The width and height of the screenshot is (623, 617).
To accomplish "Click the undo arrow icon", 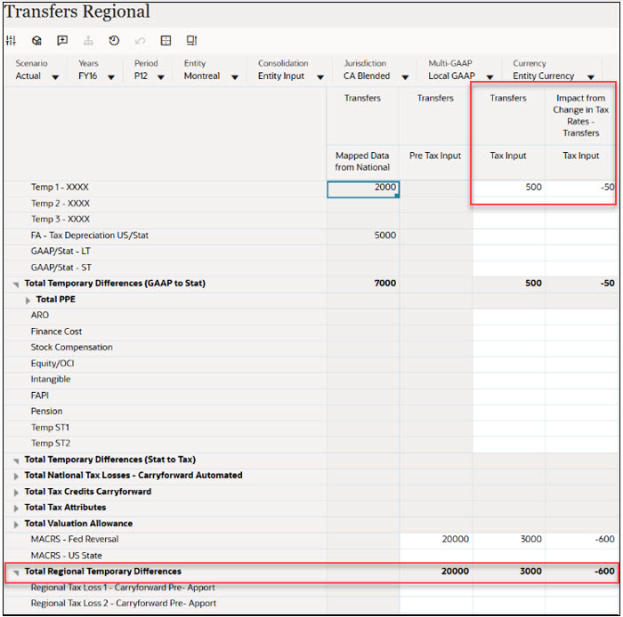I will click(140, 40).
